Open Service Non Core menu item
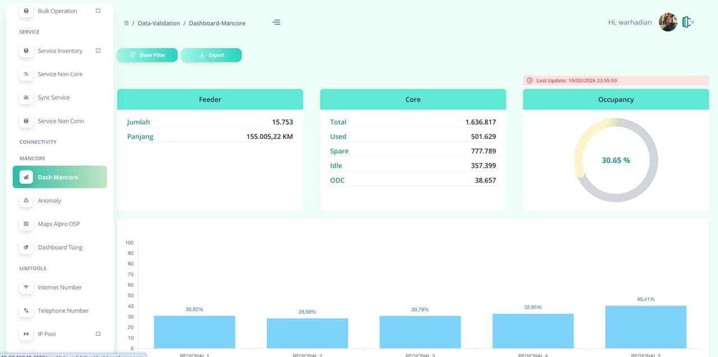718x357 pixels. (60, 74)
